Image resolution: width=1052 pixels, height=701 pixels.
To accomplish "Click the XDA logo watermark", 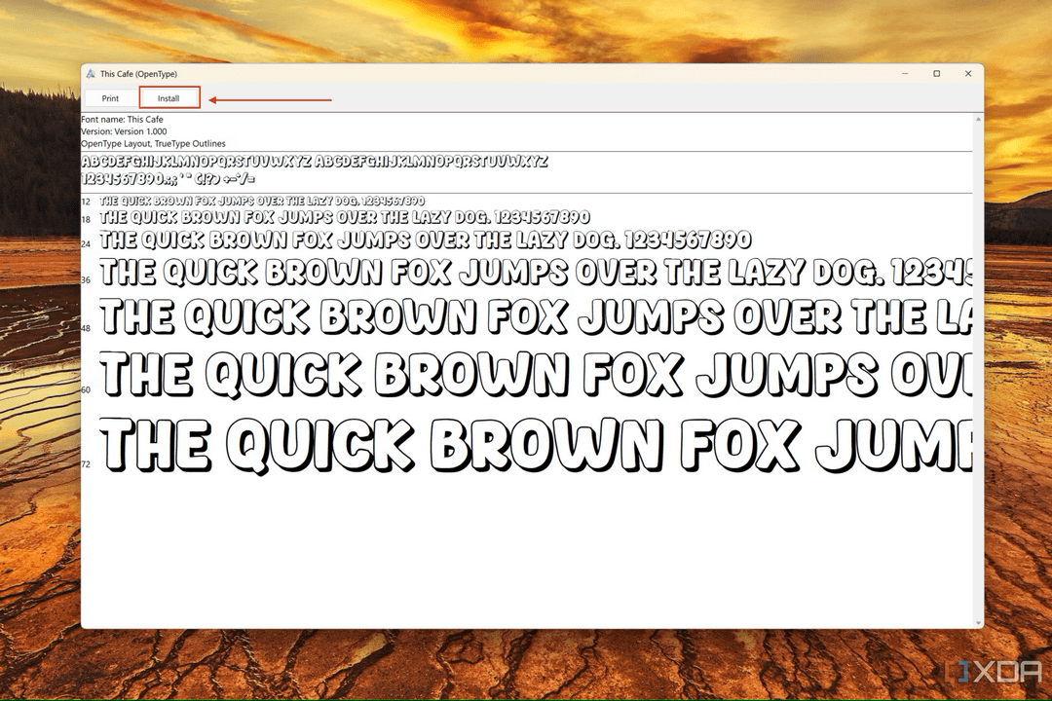I will pos(994,674).
